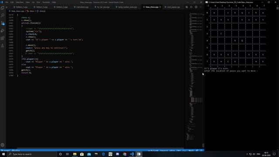Open the File menu
The image size is (279, 157).
click(x=7, y=2)
